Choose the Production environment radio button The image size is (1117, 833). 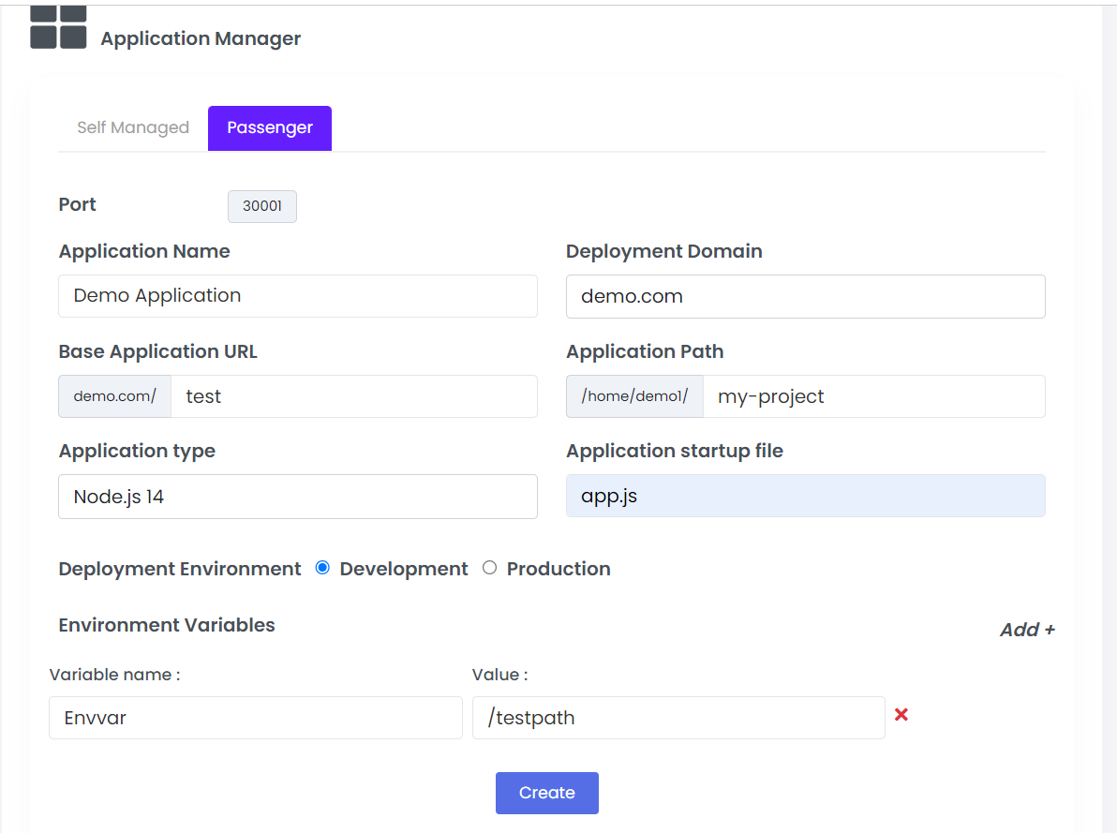[489, 568]
